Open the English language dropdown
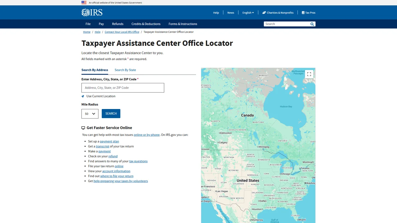This screenshot has width=397, height=223. [x=248, y=13]
